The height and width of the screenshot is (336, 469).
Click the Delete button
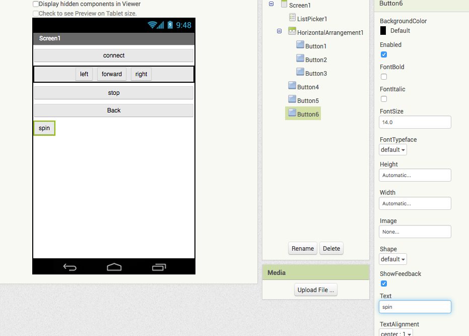pyautogui.click(x=331, y=249)
